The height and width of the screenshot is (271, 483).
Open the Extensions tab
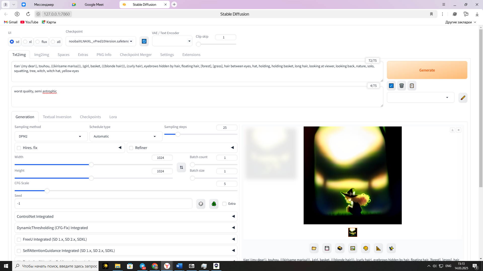point(191,55)
